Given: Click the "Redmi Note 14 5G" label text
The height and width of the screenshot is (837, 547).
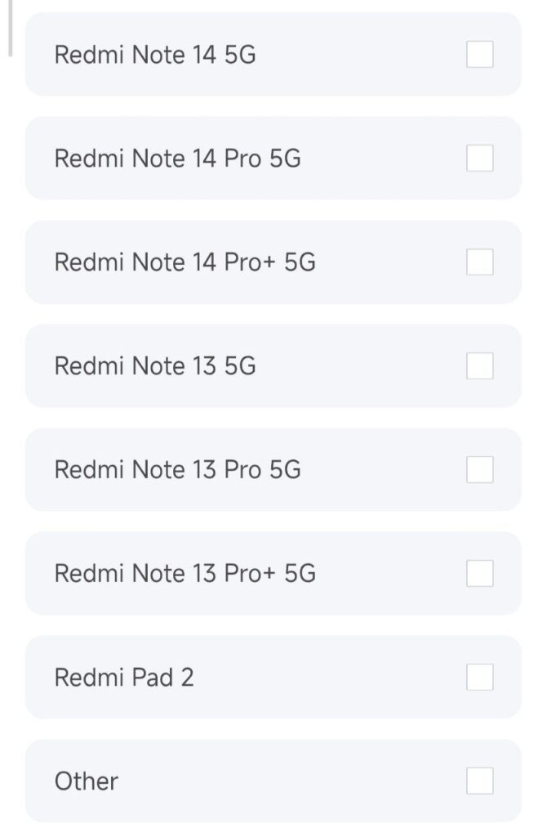Looking at the screenshot, I should (x=155, y=55).
